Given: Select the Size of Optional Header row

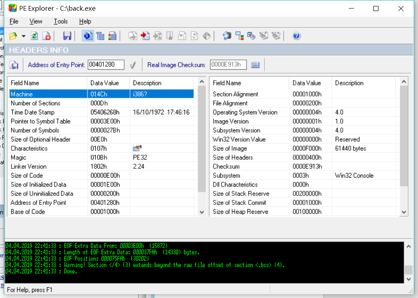Looking at the screenshot, I should 102,139.
